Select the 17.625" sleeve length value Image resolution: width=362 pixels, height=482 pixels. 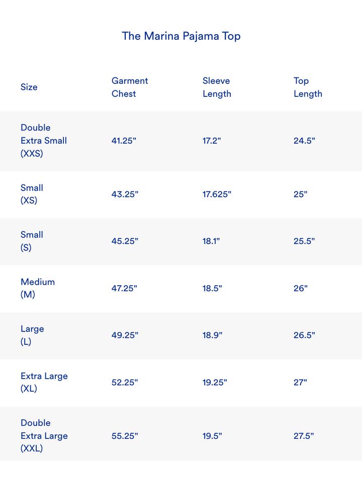pos(217,194)
